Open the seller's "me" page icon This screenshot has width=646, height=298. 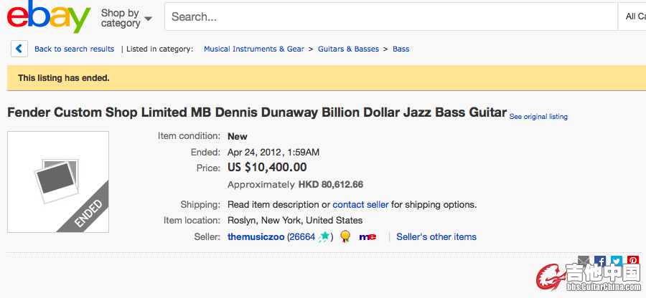[x=368, y=237]
